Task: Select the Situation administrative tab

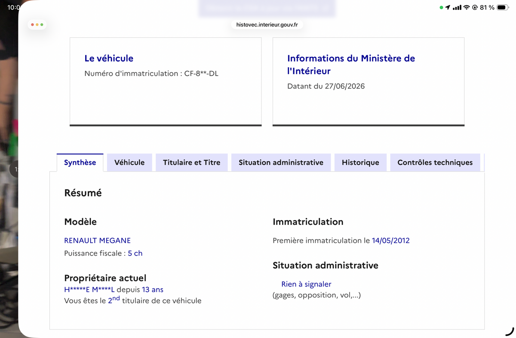Action: point(281,163)
